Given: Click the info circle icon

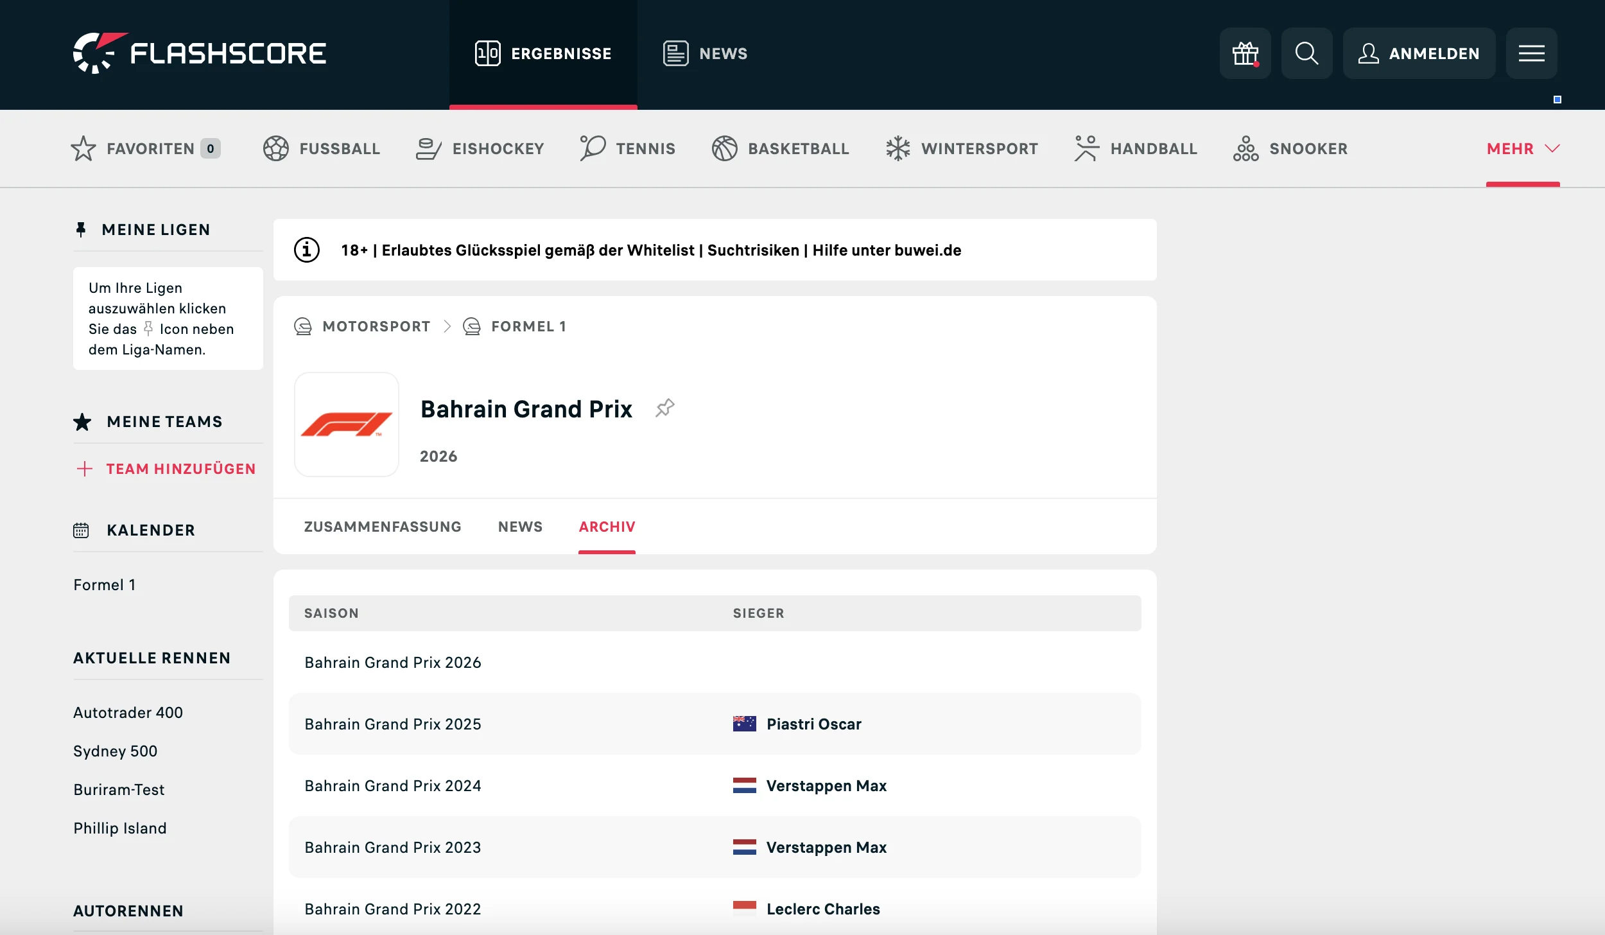Looking at the screenshot, I should [307, 250].
